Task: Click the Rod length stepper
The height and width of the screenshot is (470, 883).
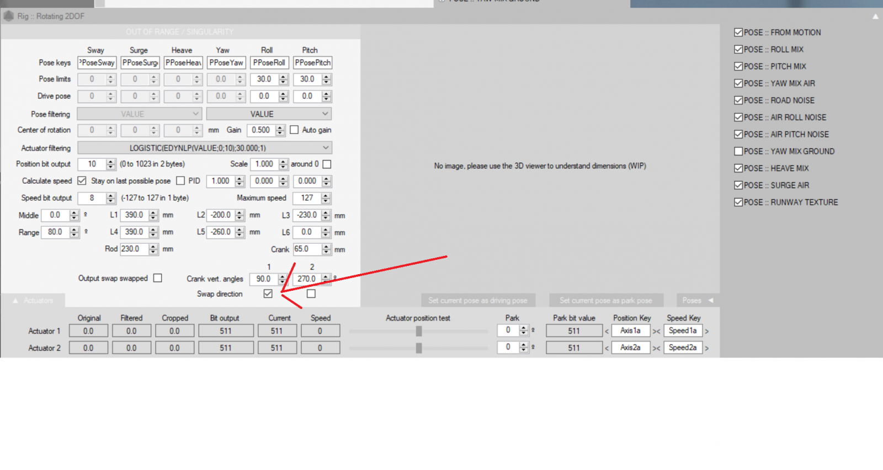Action: click(153, 249)
